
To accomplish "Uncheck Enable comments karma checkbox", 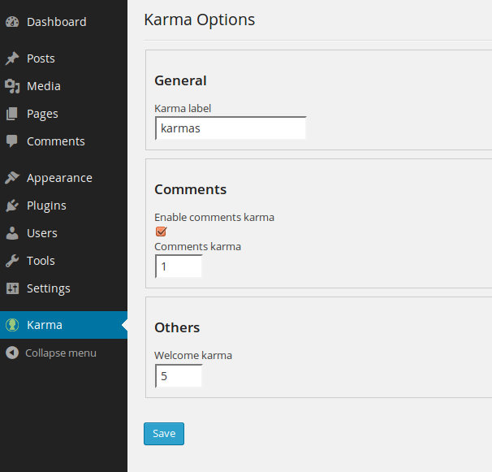I will coord(162,232).
